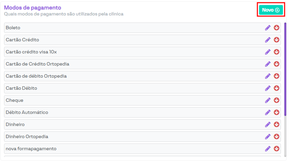Screen dimensions: 290x166
Task: Select the Dinheiro list row
Action: pyautogui.click(x=135, y=124)
